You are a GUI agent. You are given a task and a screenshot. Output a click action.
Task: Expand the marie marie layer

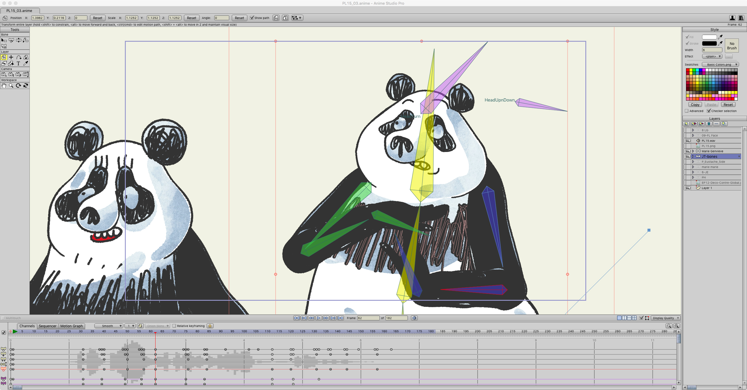693,167
